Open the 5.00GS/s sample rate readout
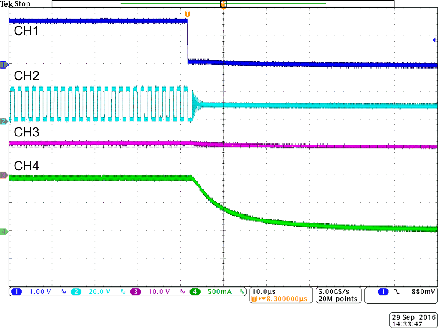The width and height of the screenshot is (439, 329). click(x=334, y=291)
